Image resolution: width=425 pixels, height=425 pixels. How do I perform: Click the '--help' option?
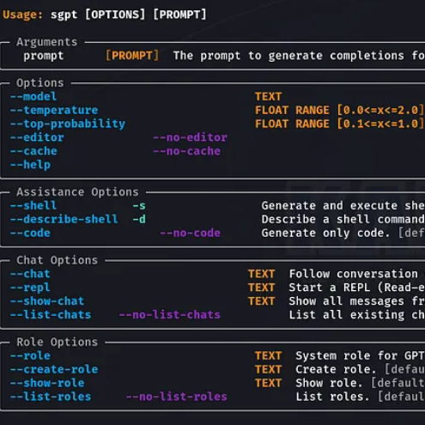click(x=30, y=165)
